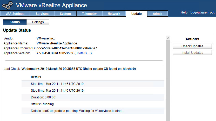
Task: Open appliance version Details link
Action: pyautogui.click(x=83, y=53)
